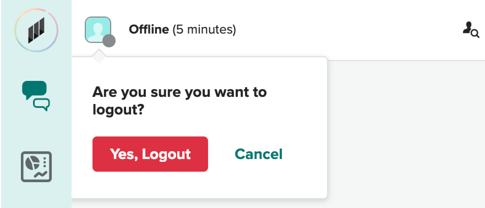Click the user avatar picture
This screenshot has height=208, width=485.
click(97, 29)
